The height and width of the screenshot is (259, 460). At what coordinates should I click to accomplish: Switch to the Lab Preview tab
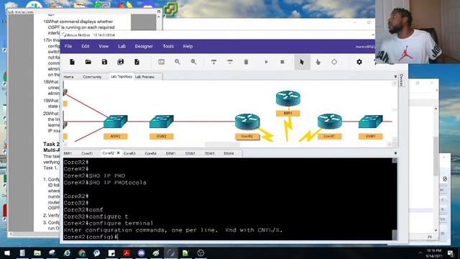(x=144, y=77)
